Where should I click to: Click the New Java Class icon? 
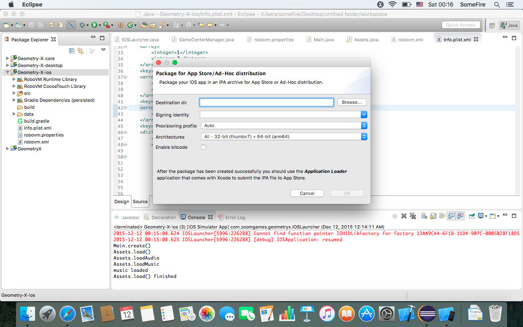click(131, 25)
